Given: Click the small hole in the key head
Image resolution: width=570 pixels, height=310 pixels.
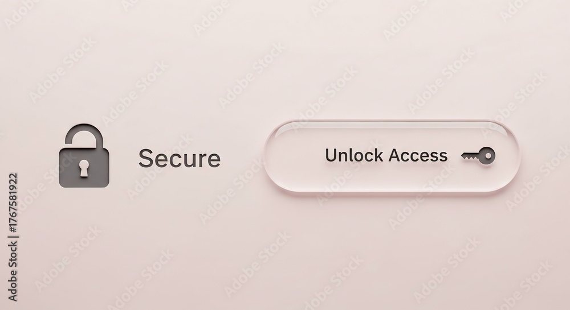Looking at the screenshot, I should tap(488, 156).
